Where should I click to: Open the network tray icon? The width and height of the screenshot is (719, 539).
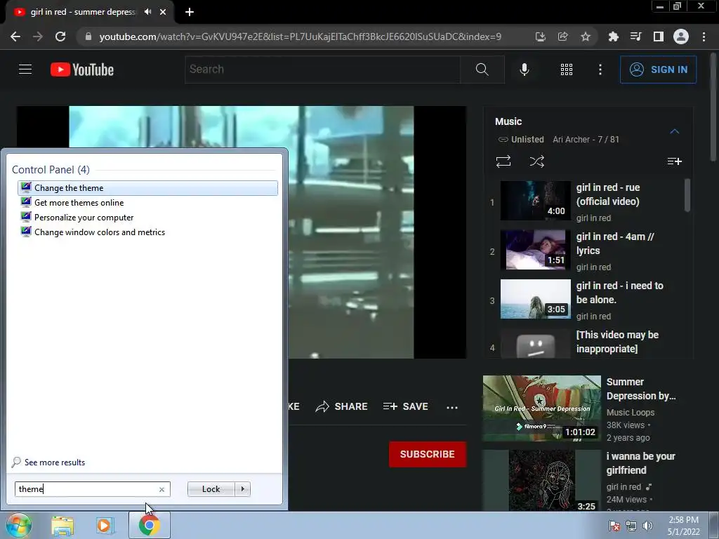(x=631, y=526)
